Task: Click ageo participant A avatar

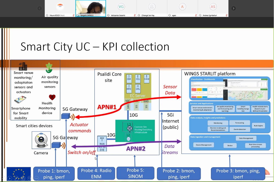Action: click(182, 7)
